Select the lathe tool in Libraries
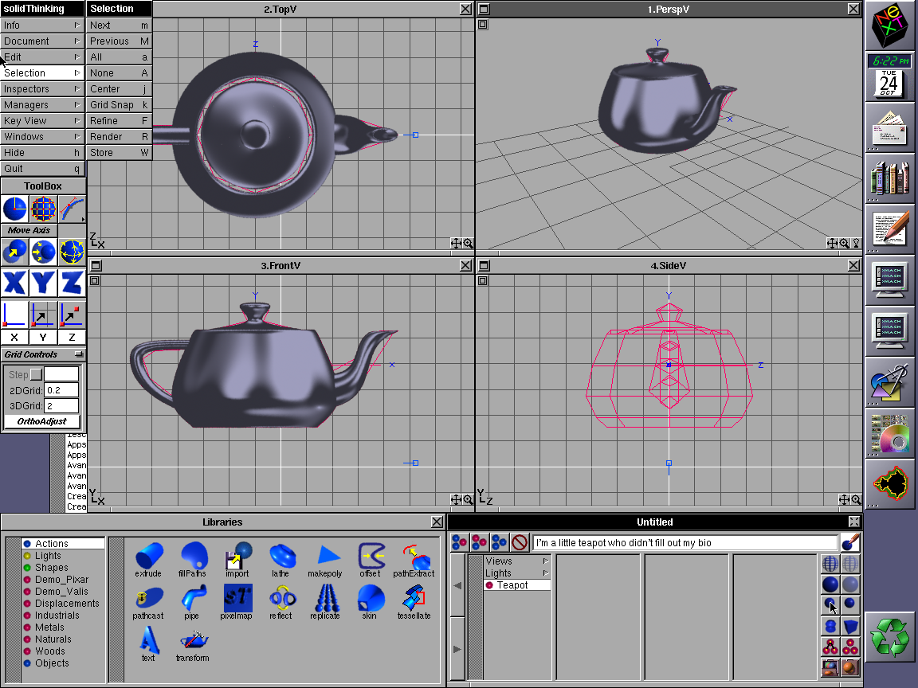The height and width of the screenshot is (688, 918). 280,557
